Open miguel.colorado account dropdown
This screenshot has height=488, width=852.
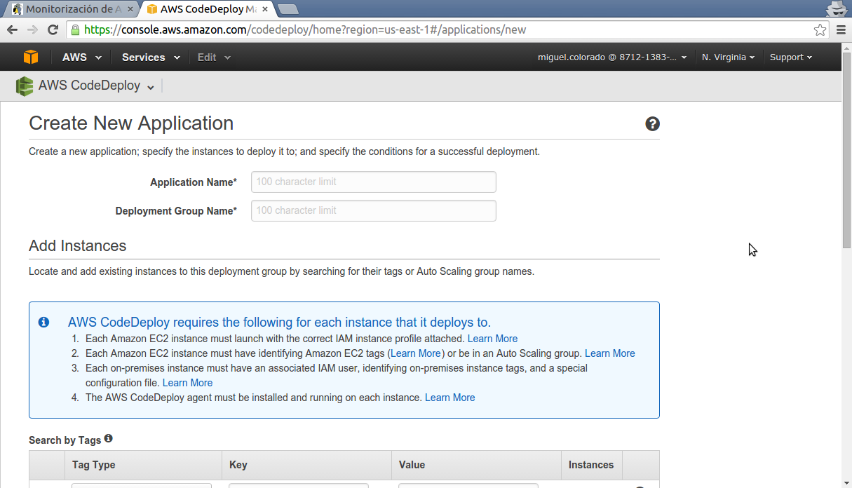pyautogui.click(x=612, y=57)
